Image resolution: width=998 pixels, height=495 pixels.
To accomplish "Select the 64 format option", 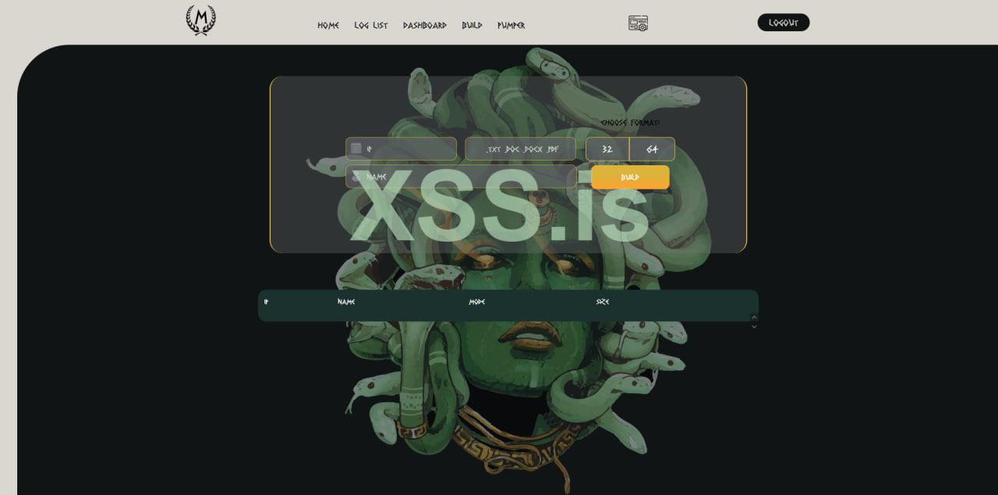I will (652, 149).
